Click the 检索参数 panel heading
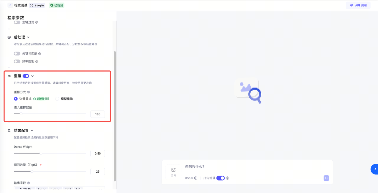Viewport: 378px width, 193px height. click(16, 18)
